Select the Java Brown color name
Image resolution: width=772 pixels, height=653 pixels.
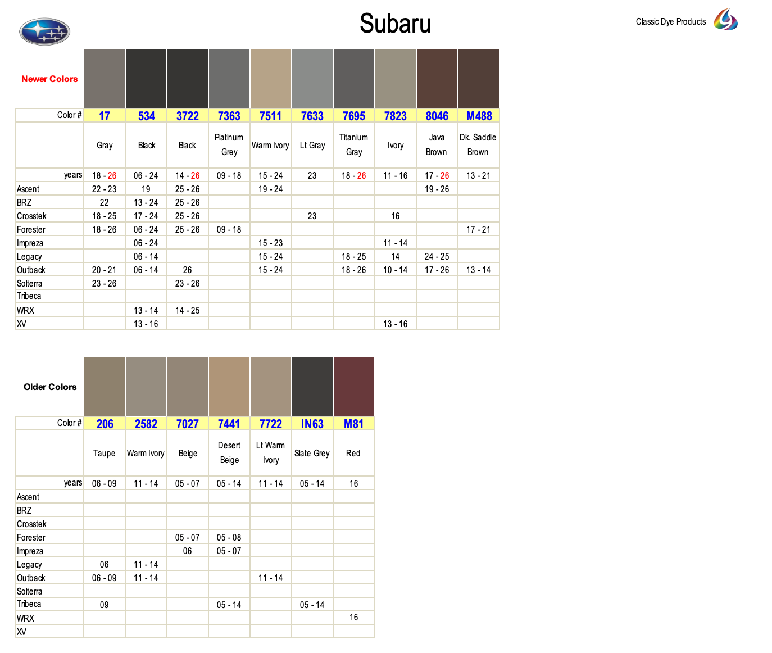(x=437, y=145)
